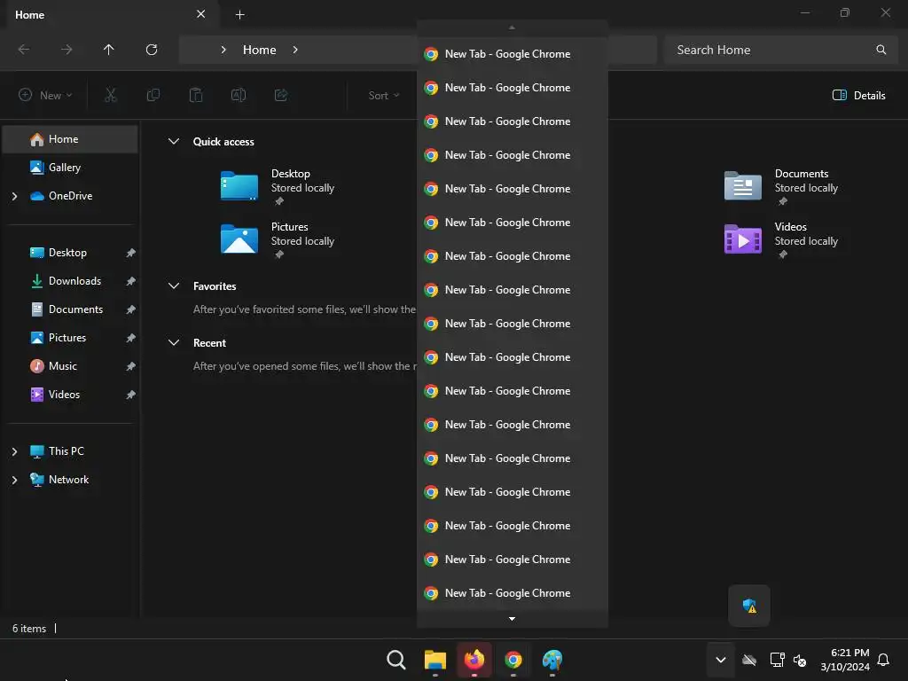Click the Copy toolbar icon
The height and width of the screenshot is (681, 908).
153,95
